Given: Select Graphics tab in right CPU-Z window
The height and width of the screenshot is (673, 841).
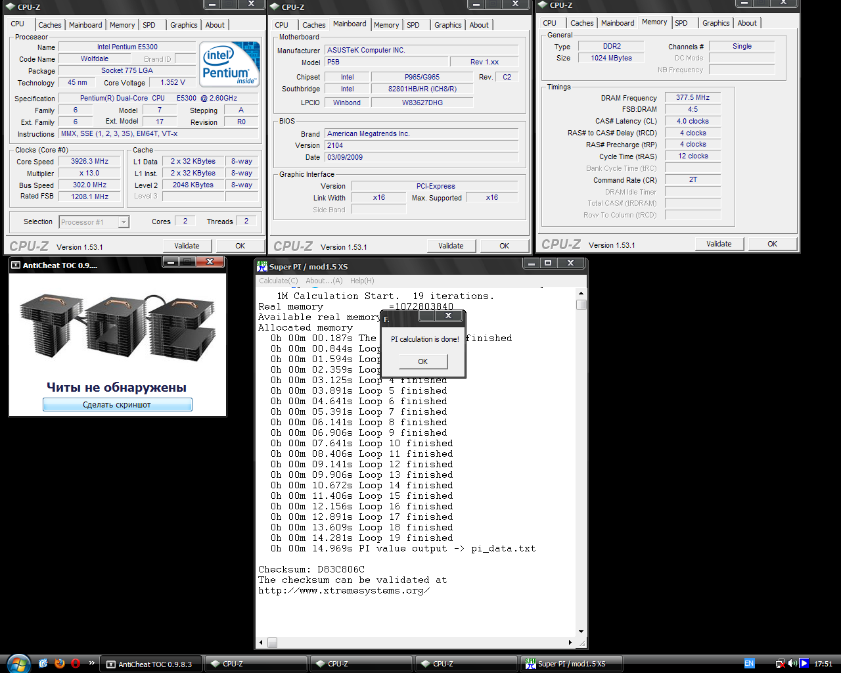Looking at the screenshot, I should pyautogui.click(x=716, y=23).
